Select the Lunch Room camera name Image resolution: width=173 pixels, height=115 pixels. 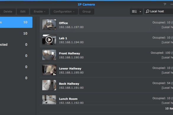(68, 99)
